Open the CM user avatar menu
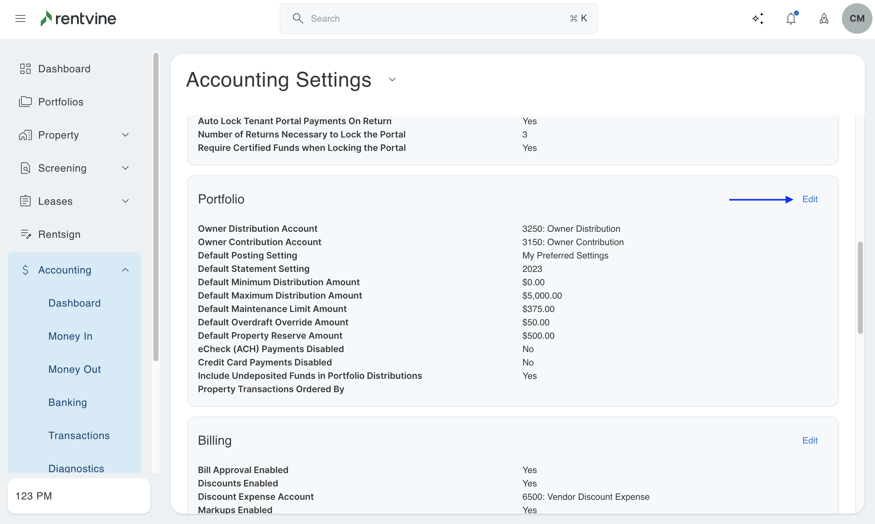 [857, 18]
